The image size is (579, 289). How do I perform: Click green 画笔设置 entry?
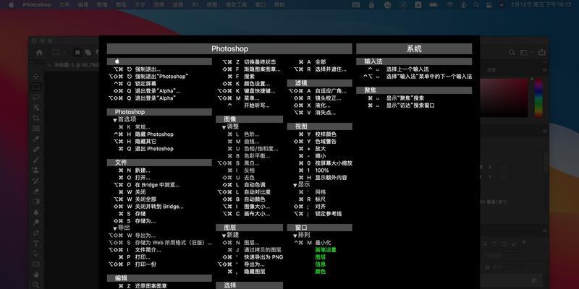[325, 250]
